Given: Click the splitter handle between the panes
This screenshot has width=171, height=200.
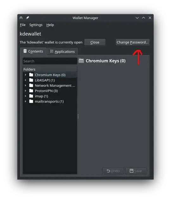Looking at the screenshot, I should tap(78, 116).
